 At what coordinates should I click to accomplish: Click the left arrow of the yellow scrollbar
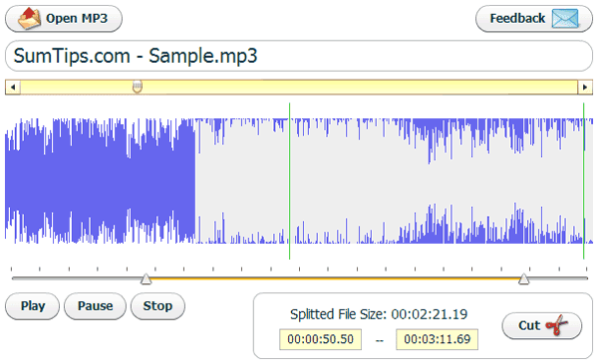pos(13,88)
